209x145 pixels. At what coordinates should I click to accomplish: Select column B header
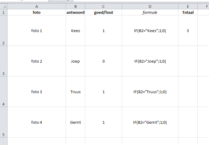[x=76, y=6]
